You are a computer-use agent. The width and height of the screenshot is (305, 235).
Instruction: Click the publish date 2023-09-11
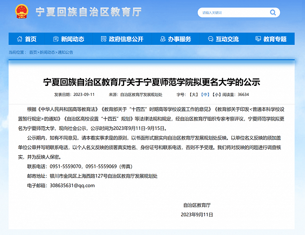point(84,95)
